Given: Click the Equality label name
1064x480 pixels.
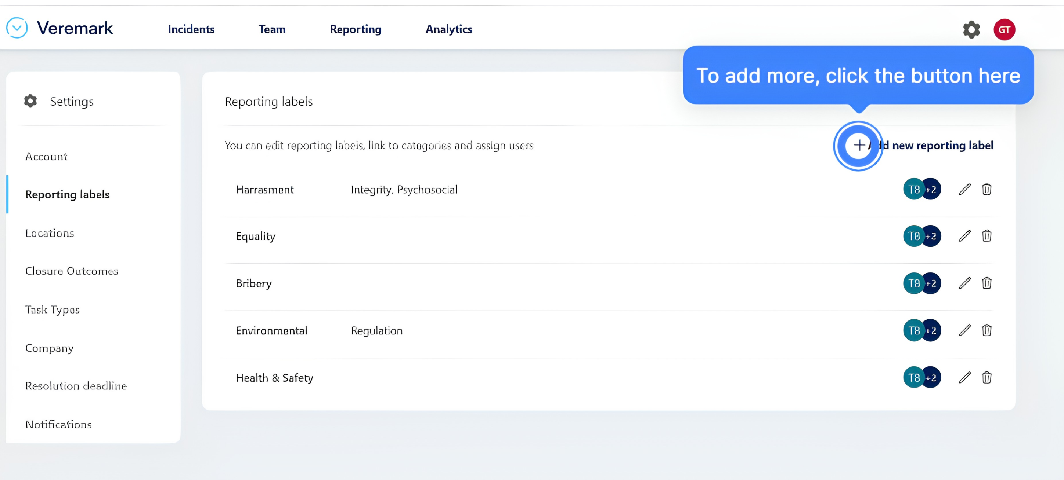Looking at the screenshot, I should [x=255, y=236].
